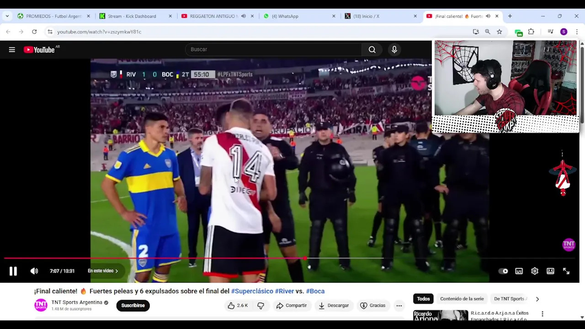Expand the 'En este video' chapters chip

coord(103,271)
